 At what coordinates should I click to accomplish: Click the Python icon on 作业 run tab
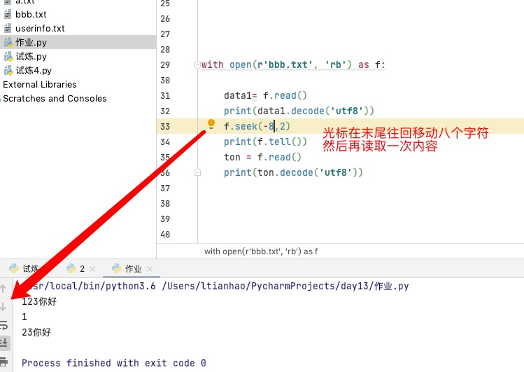click(117, 268)
